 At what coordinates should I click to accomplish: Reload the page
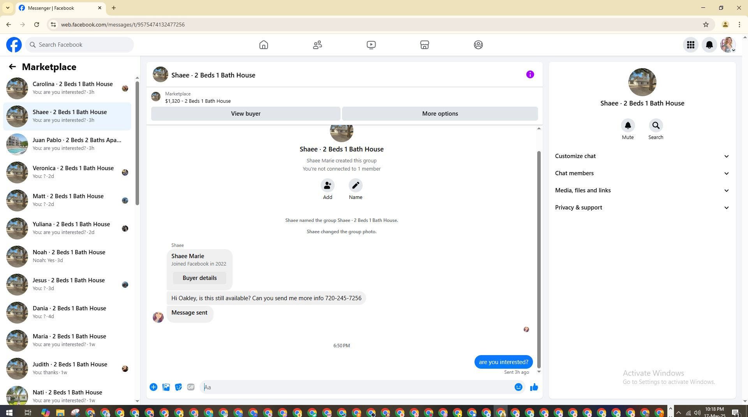tap(37, 25)
